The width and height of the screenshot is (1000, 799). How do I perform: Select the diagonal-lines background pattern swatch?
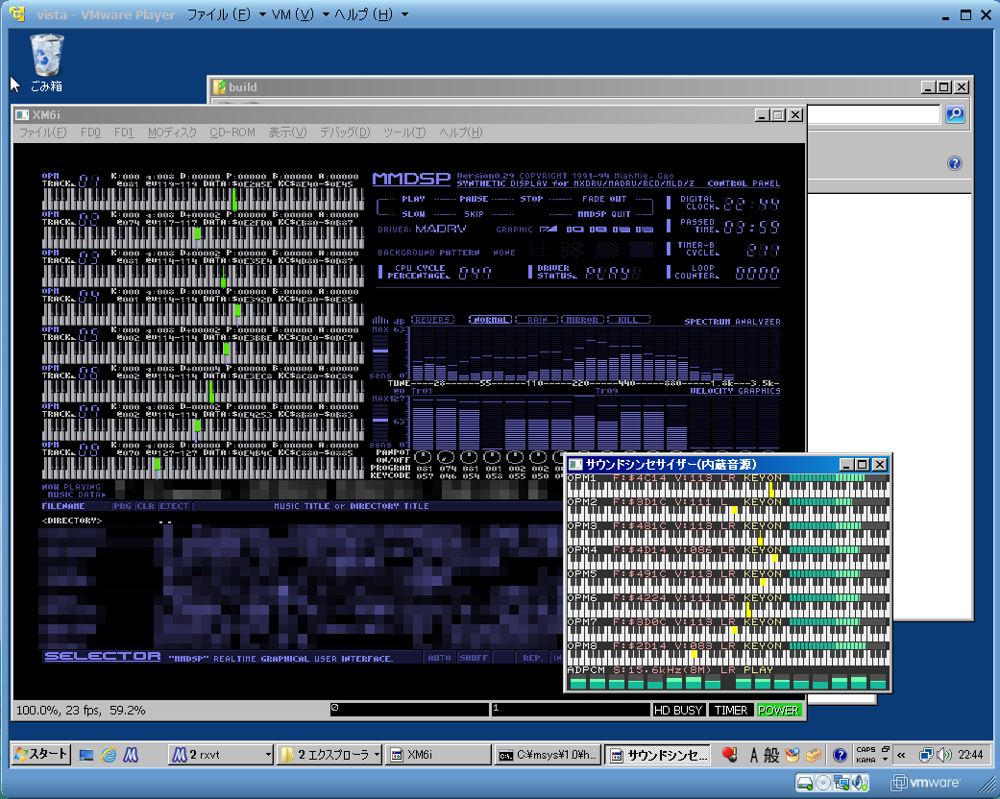(x=606, y=250)
